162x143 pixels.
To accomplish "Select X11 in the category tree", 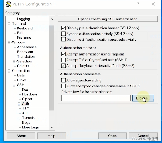I will coord(25,113).
